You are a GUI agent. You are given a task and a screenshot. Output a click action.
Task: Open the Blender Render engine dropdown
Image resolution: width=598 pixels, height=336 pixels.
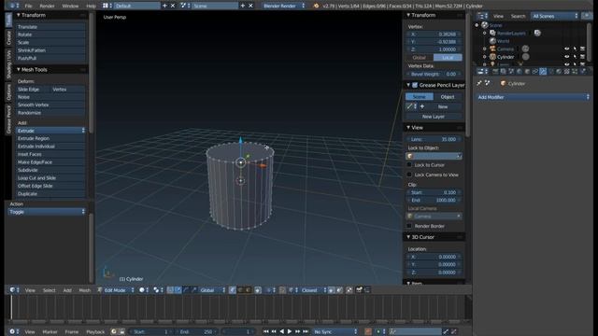coord(284,6)
